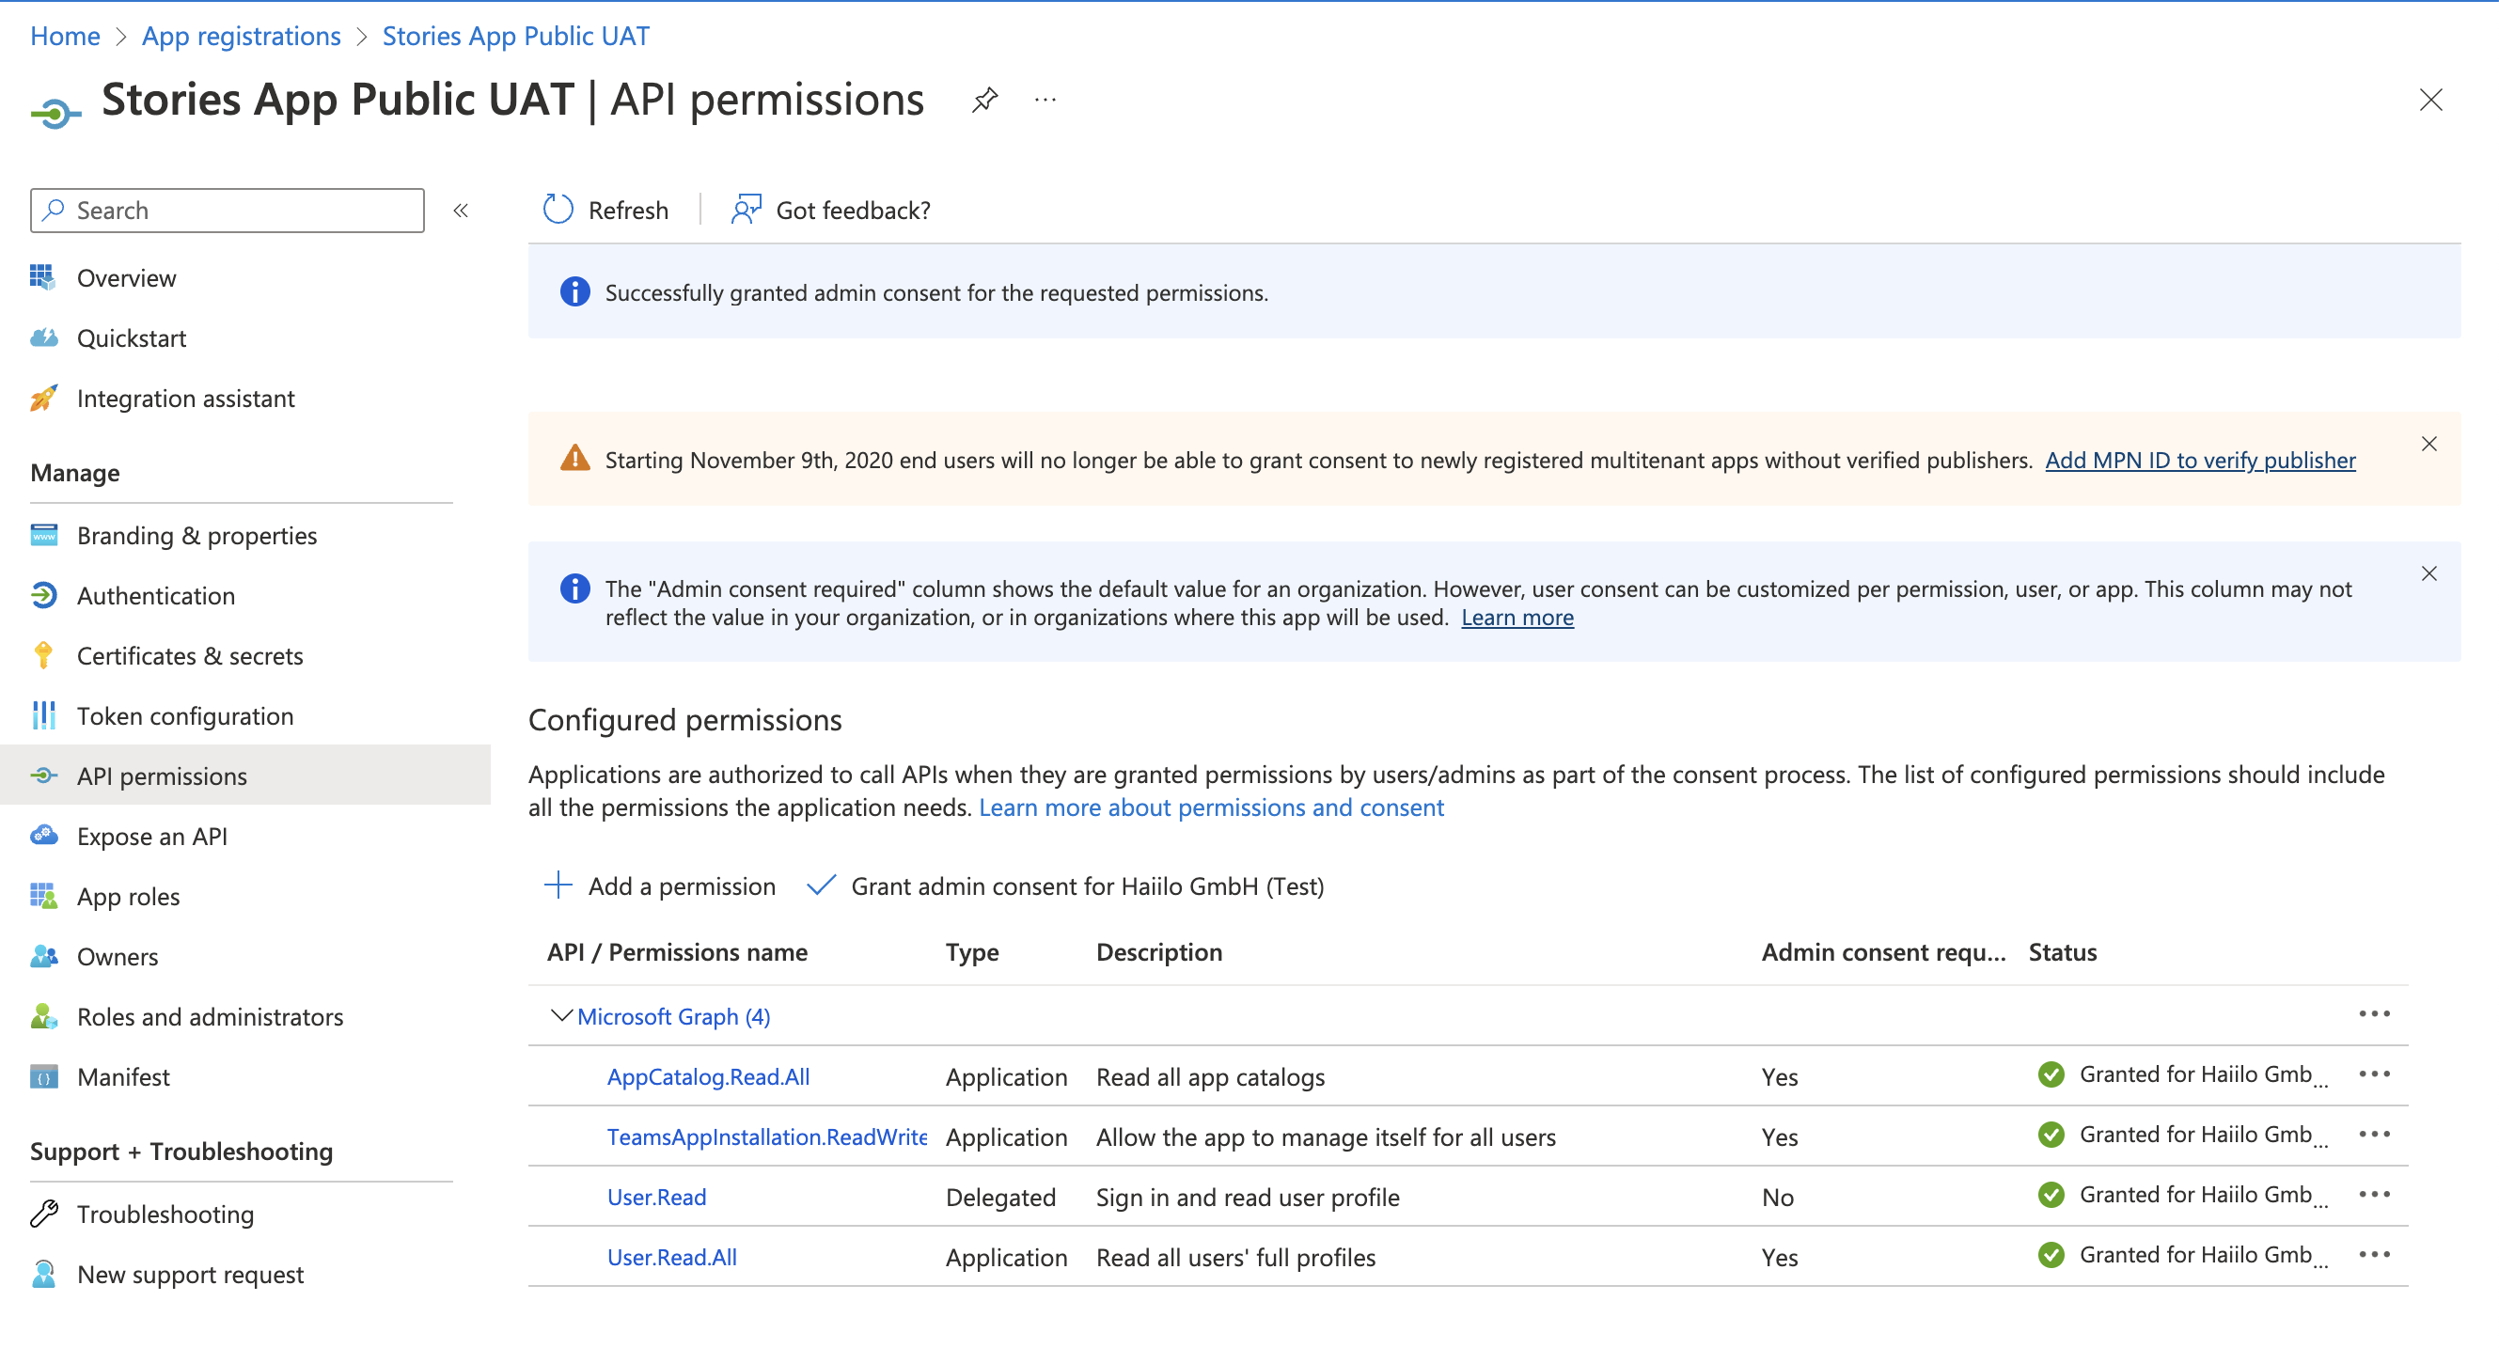Open ellipsis menu for Microsoft Graph row
The image size is (2499, 1348).
pyautogui.click(x=2374, y=1013)
